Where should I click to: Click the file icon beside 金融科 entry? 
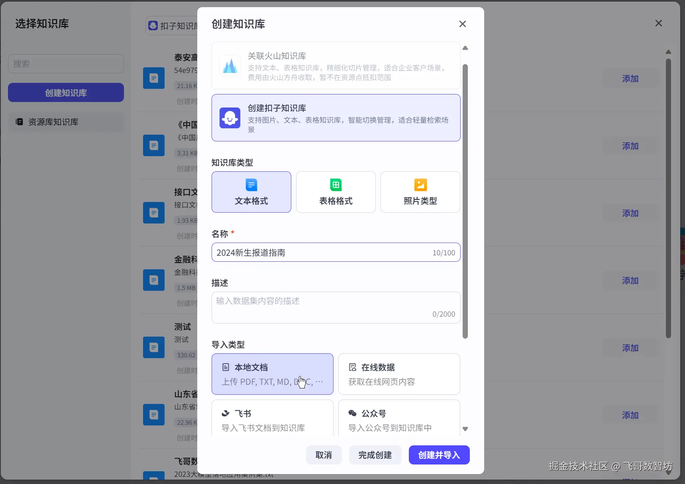pyautogui.click(x=154, y=280)
